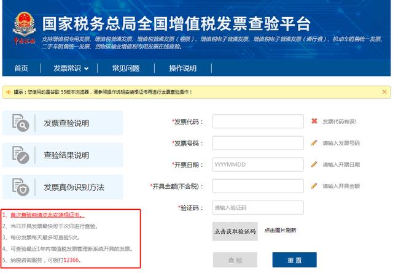Open the 发票查验说明 panel
The height and width of the screenshot is (273, 393).
tap(63, 123)
